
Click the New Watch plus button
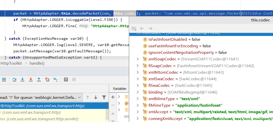pos(113,97)
